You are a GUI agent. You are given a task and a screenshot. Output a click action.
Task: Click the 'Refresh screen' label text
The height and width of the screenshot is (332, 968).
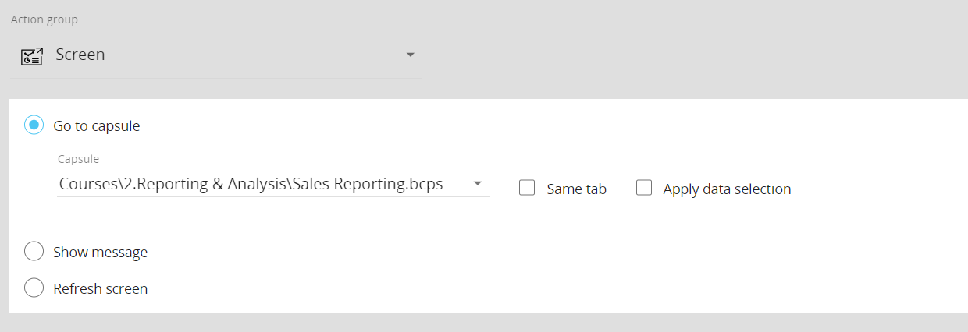tap(100, 289)
